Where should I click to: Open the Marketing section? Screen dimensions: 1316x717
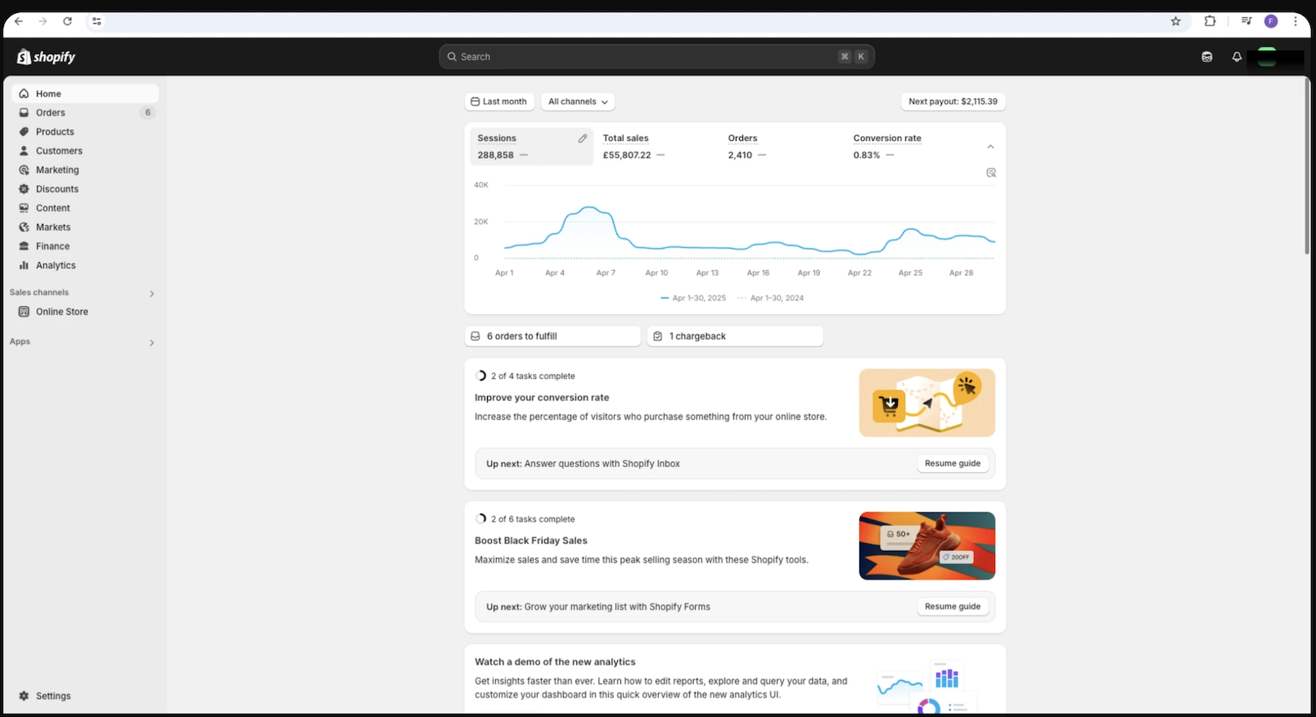tap(85, 170)
